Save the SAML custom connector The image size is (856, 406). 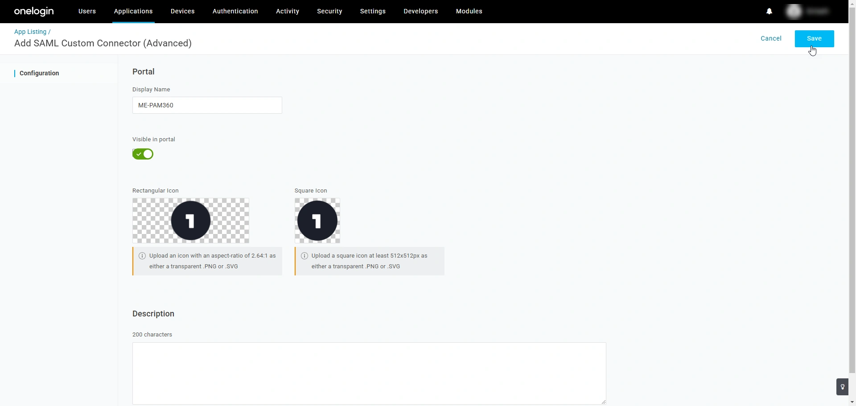(x=814, y=38)
